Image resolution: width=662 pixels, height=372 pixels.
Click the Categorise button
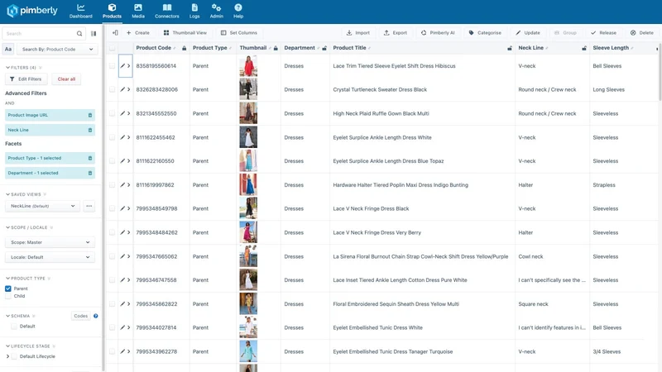[485, 32]
